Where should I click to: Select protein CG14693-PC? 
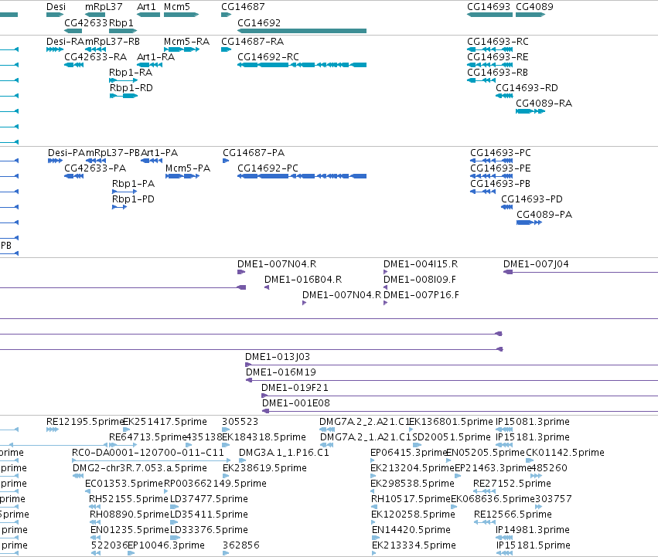pos(500,153)
